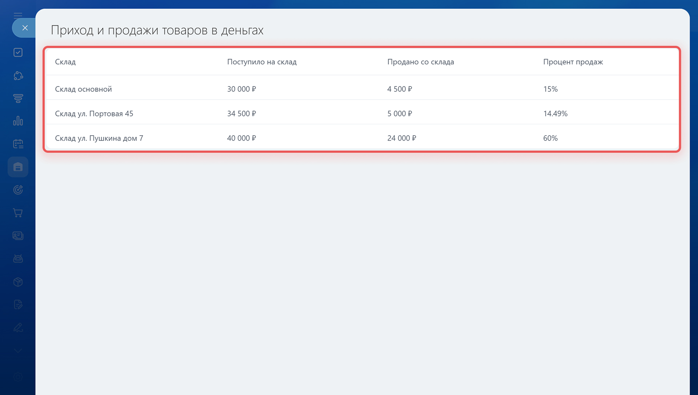Open the shopping cart store icon
Image resolution: width=698 pixels, height=395 pixels.
pyautogui.click(x=18, y=213)
